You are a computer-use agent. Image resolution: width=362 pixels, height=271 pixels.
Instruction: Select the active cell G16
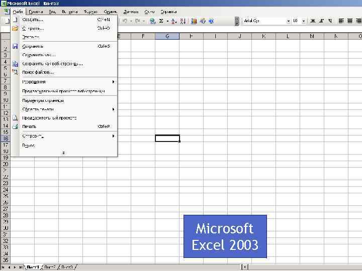[x=167, y=139]
